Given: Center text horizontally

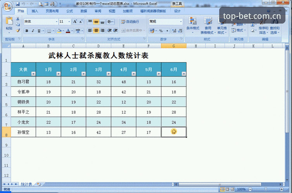Looking at the screenshot, I should coord(96,30).
